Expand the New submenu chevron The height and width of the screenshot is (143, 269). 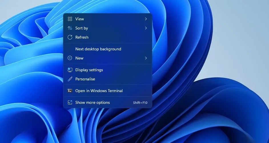coord(146,58)
